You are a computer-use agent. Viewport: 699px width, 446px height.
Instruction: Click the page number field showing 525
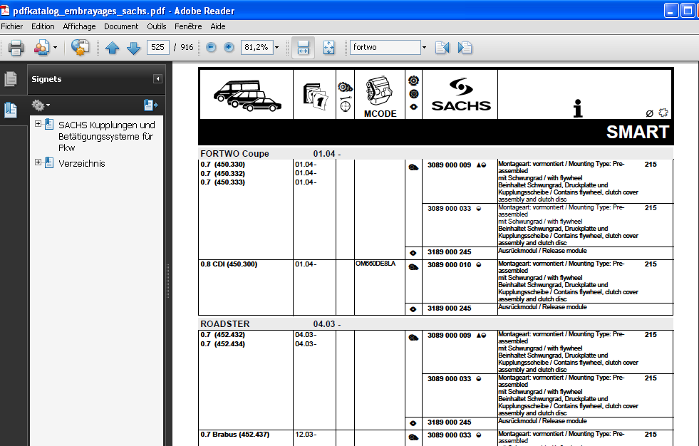tap(157, 47)
